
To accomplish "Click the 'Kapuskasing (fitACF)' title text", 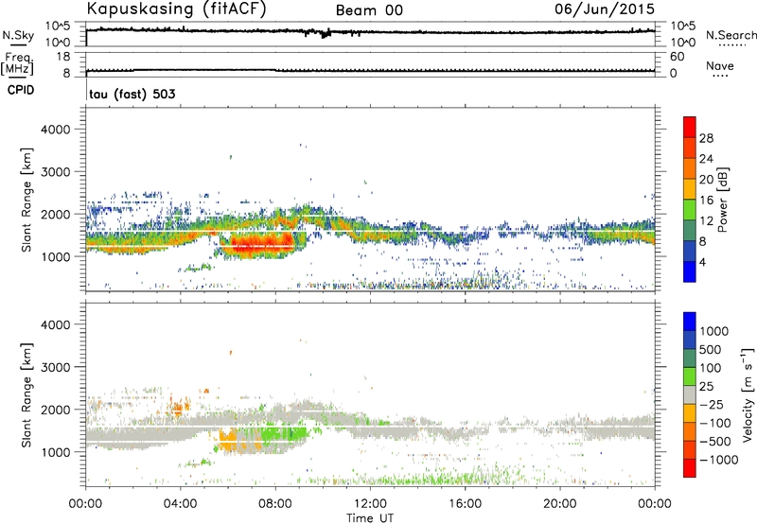I will (x=176, y=9).
